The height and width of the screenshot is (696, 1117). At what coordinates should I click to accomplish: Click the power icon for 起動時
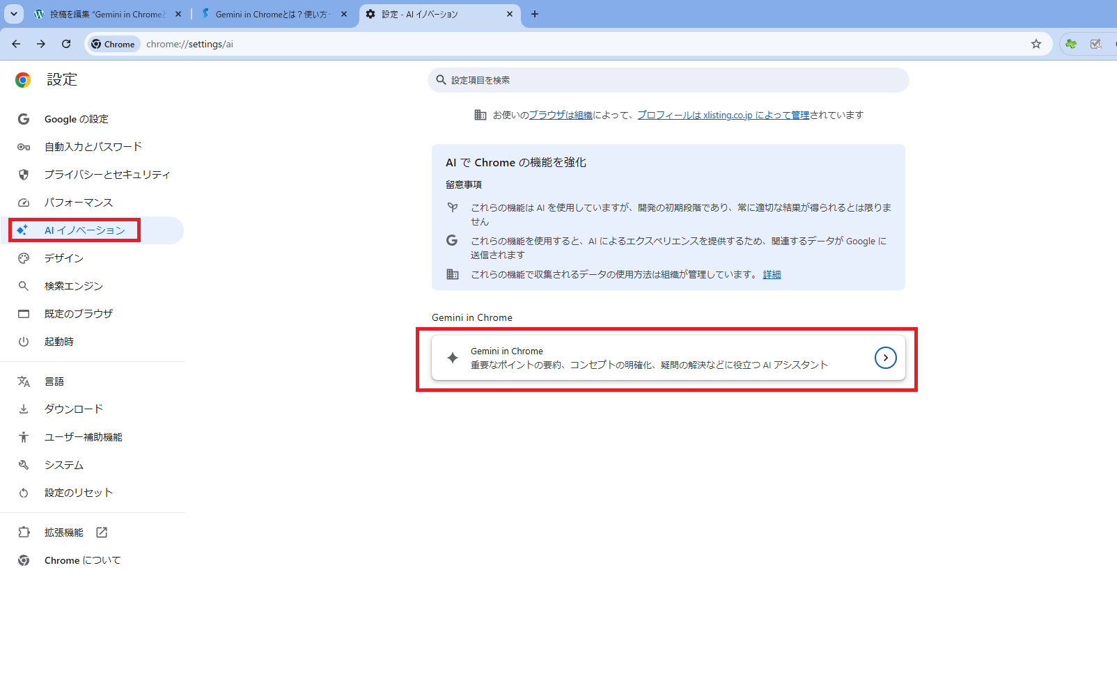[x=24, y=342]
